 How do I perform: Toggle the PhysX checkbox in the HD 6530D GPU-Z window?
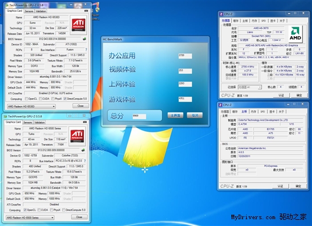(53, 99)
